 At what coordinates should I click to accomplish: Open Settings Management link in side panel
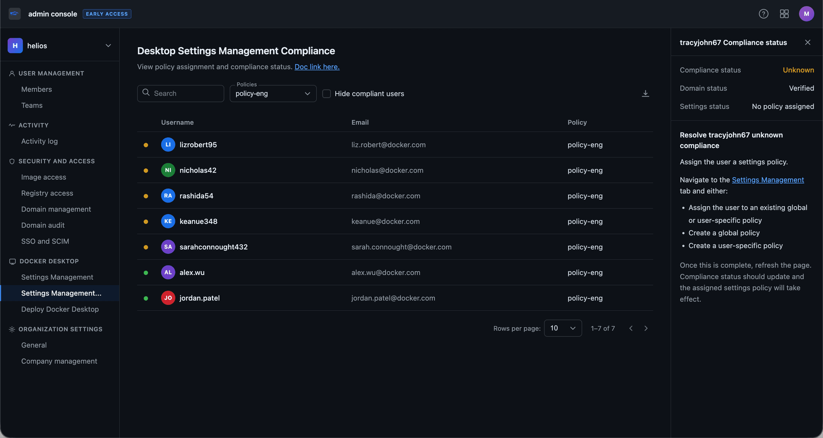pos(767,180)
